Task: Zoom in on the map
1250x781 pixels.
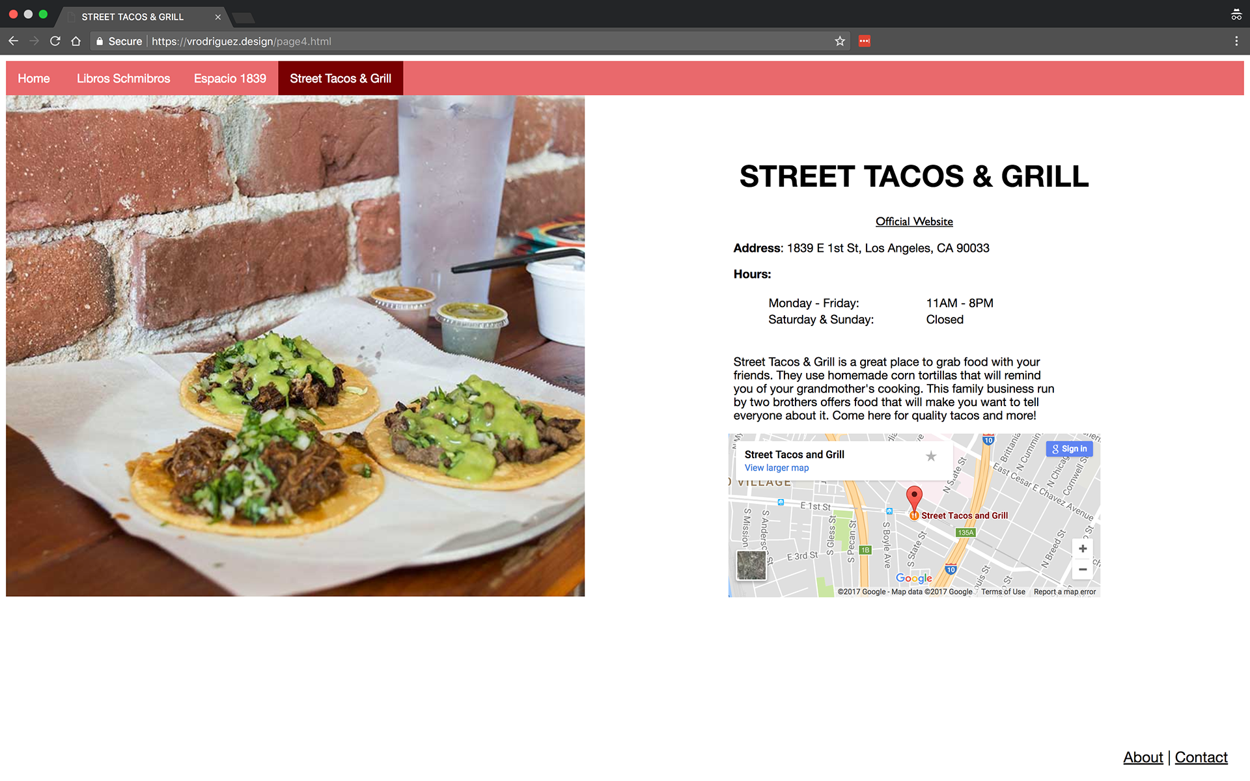Action: coord(1082,549)
